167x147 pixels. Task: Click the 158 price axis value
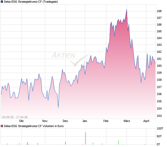point(159,80)
